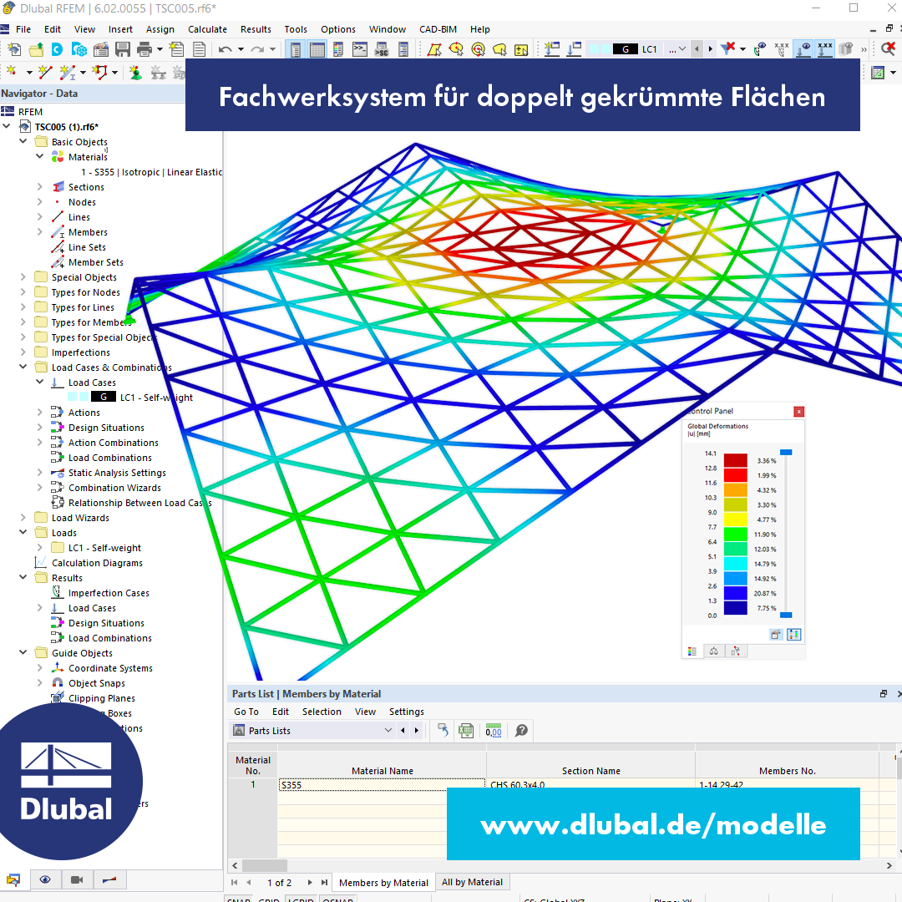The image size is (902, 902).
Task: Open the Selection menu in Parts List
Action: click(322, 712)
